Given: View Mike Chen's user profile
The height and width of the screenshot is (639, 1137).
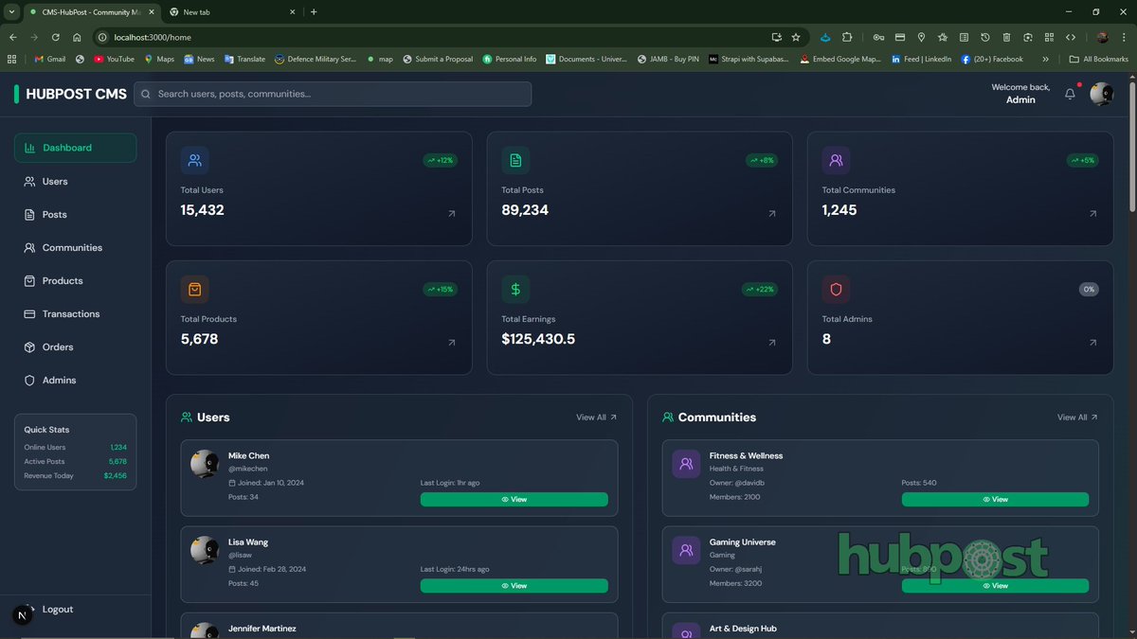Looking at the screenshot, I should (x=514, y=499).
